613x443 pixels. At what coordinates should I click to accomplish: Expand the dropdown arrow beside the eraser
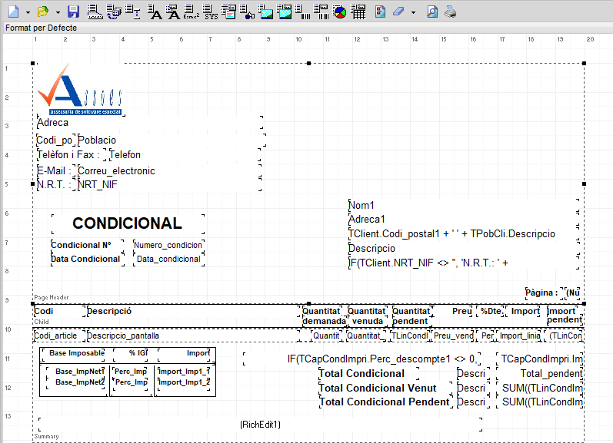(413, 12)
